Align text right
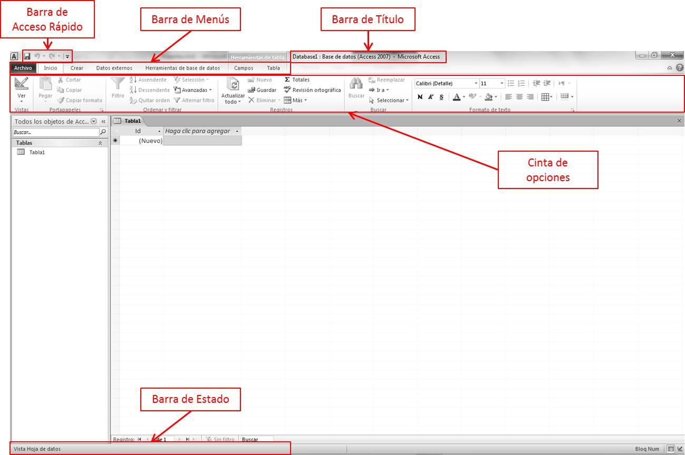685x455 pixels. (530, 97)
